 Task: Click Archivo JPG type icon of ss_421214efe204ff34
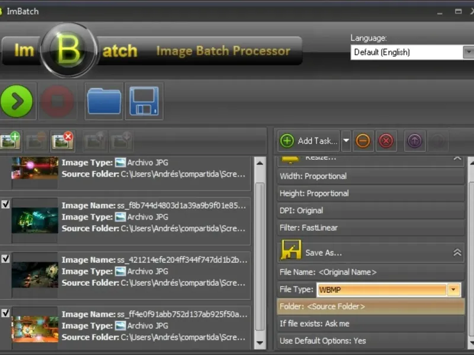click(x=120, y=272)
